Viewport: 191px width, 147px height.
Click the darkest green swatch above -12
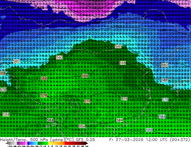click(x=39, y=143)
